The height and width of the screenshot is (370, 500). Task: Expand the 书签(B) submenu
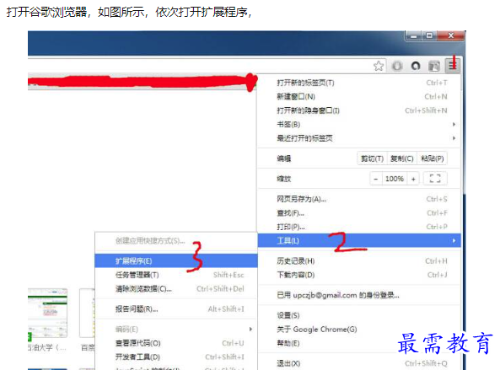pyautogui.click(x=358, y=124)
